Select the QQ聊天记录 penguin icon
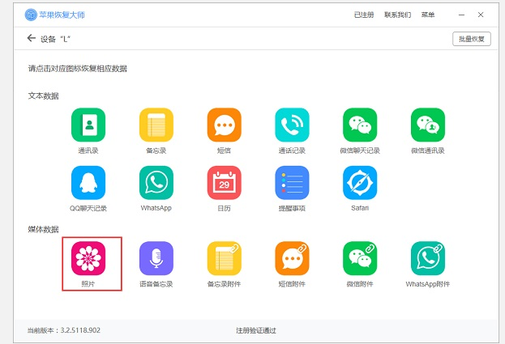 coord(88,183)
